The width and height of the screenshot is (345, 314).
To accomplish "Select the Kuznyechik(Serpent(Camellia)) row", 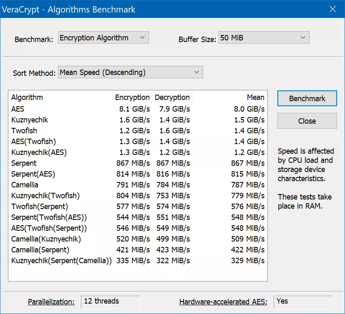I will [138, 260].
